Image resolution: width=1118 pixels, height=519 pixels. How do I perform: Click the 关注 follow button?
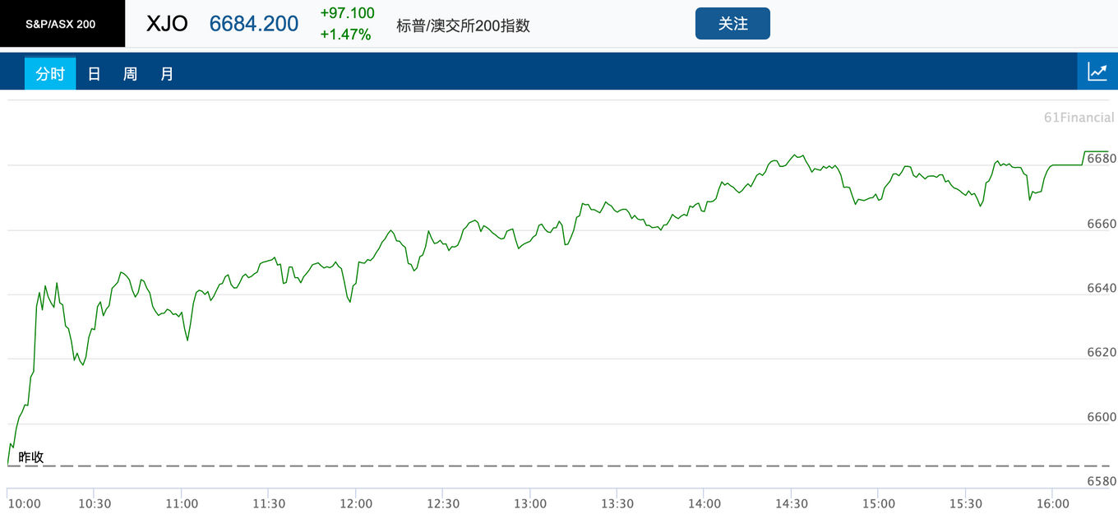pyautogui.click(x=732, y=24)
